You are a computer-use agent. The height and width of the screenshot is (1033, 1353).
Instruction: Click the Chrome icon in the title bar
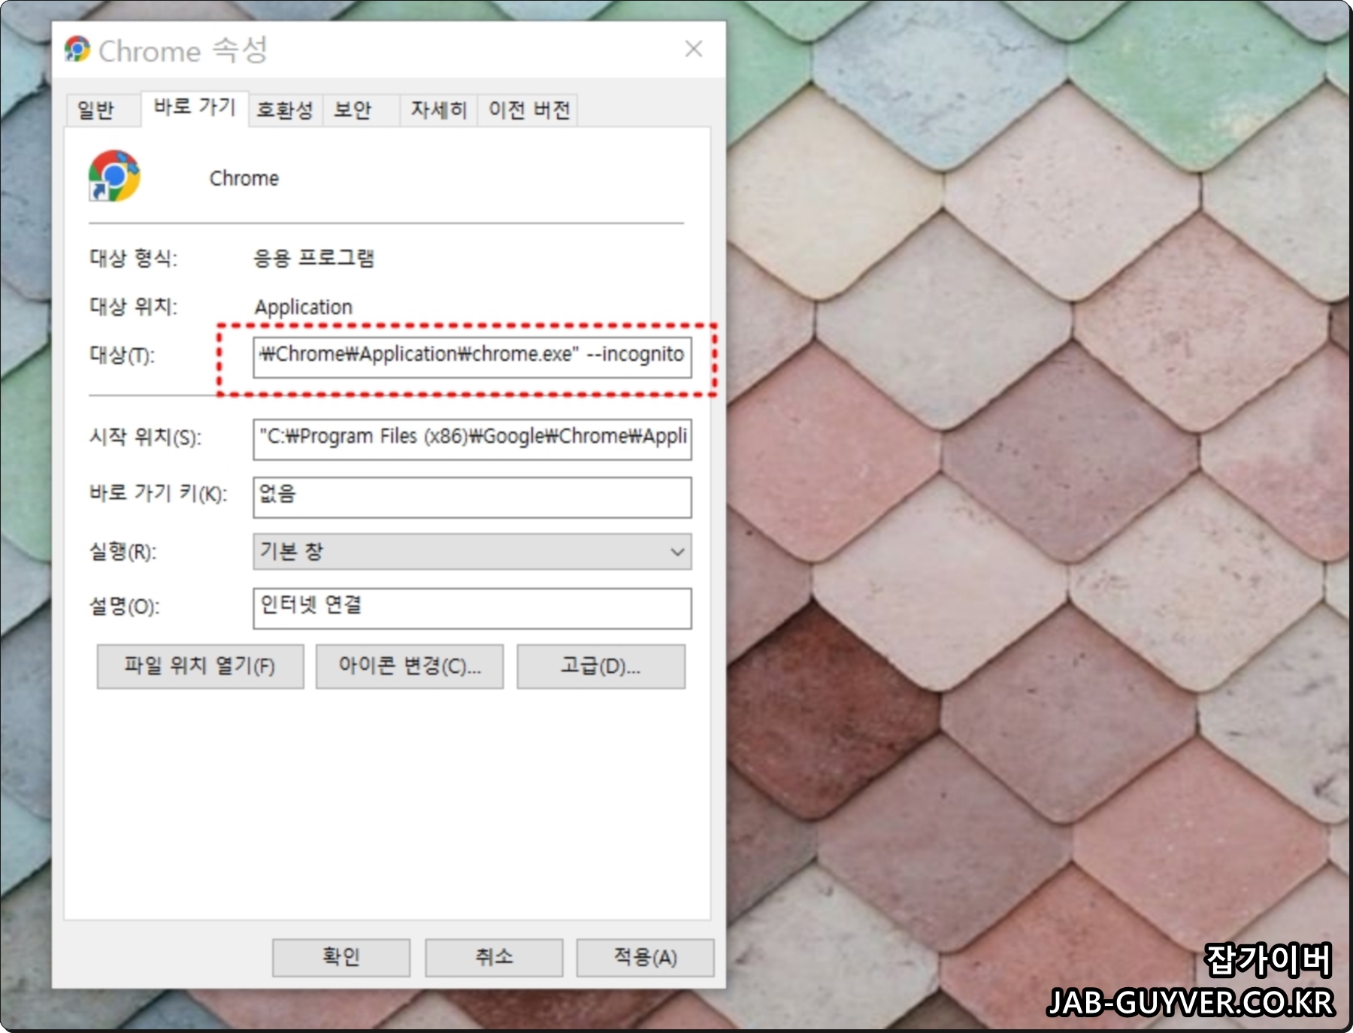coord(77,50)
